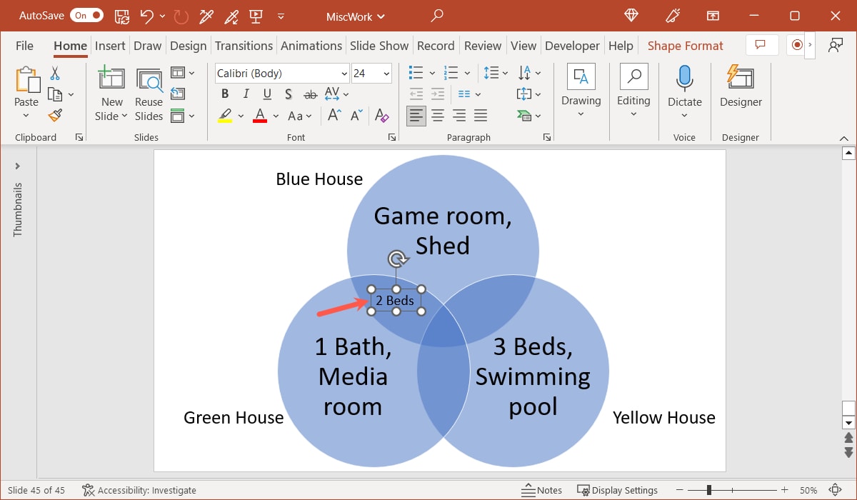Toggle bold on the selected text
This screenshot has width=857, height=500.
pyautogui.click(x=224, y=93)
